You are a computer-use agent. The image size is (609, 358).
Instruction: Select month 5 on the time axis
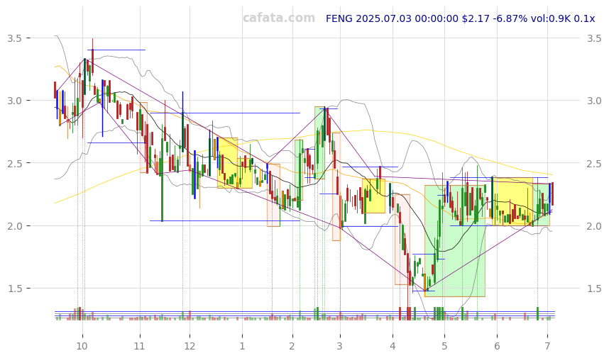point(445,346)
